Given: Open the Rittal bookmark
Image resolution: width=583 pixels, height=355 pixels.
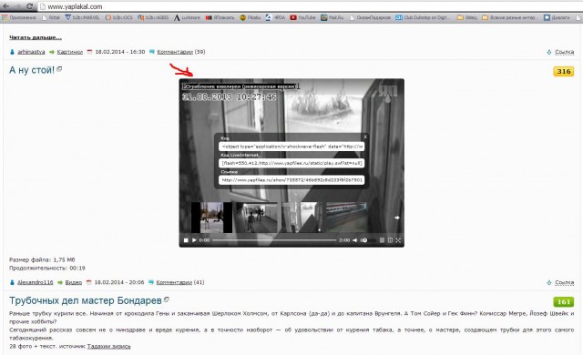Looking at the screenshot, I should tap(51, 17).
